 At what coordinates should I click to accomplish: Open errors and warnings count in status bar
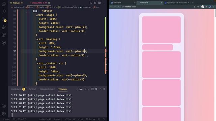pos(22,119)
